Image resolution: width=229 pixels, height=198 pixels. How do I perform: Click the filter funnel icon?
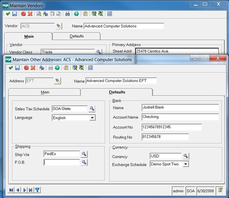pyautogui.click(x=37, y=190)
